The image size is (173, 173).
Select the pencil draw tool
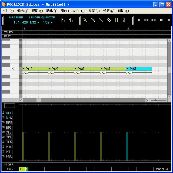[93, 20]
